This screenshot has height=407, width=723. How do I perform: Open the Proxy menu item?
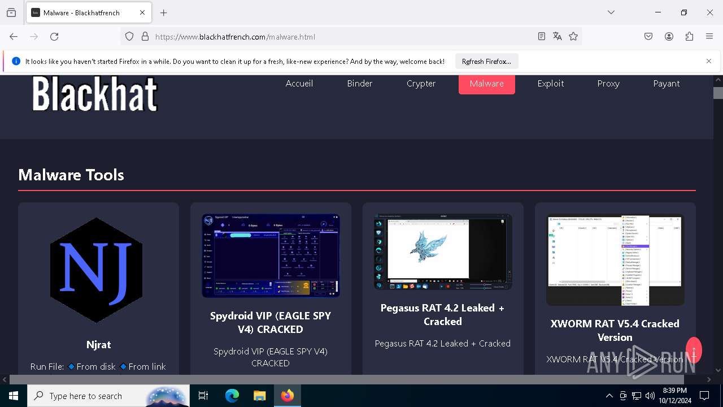pos(608,84)
